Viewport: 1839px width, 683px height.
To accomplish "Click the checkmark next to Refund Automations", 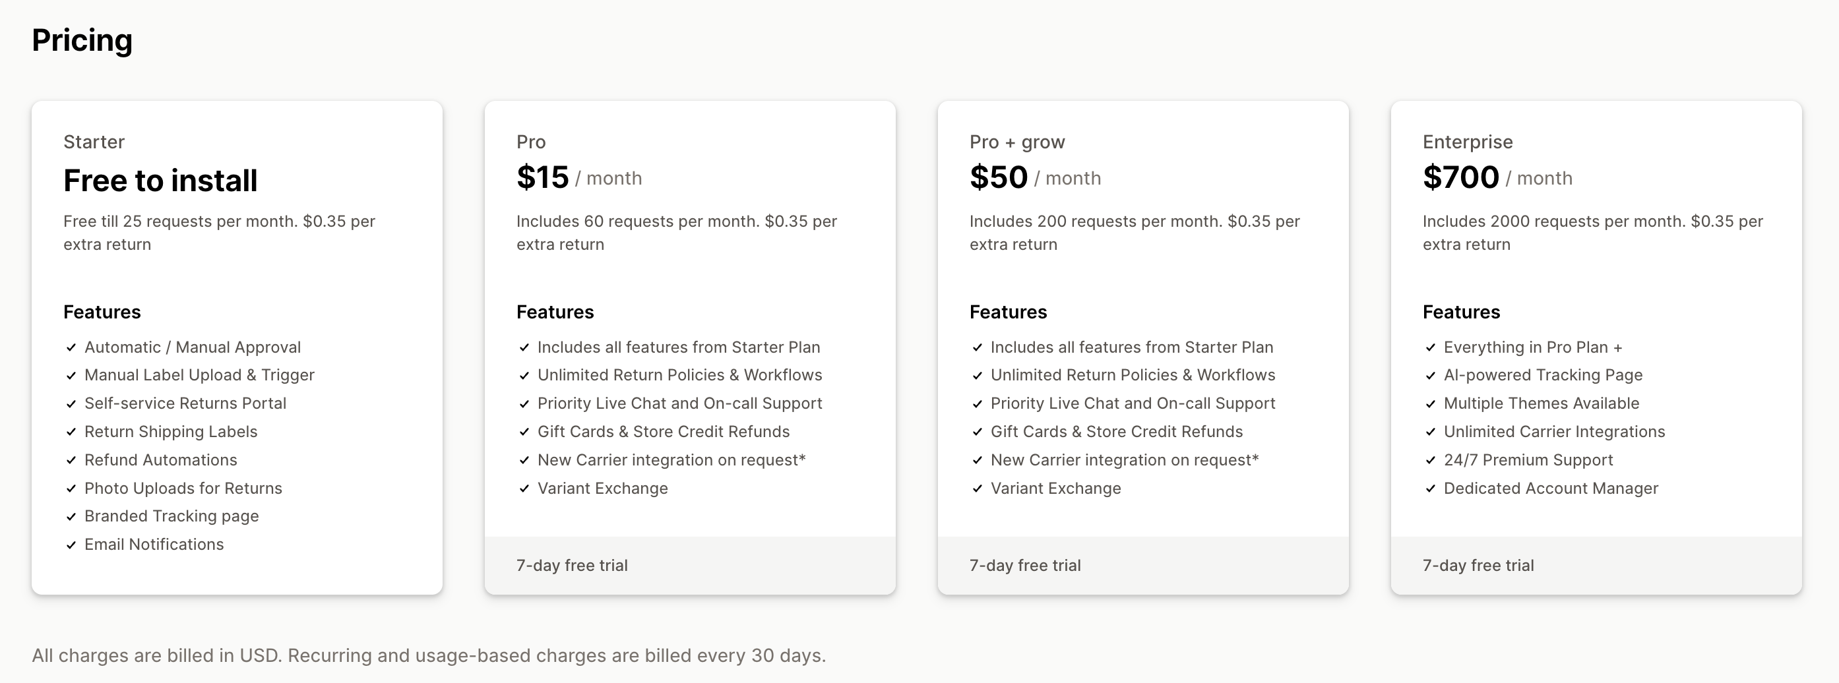I will [71, 460].
